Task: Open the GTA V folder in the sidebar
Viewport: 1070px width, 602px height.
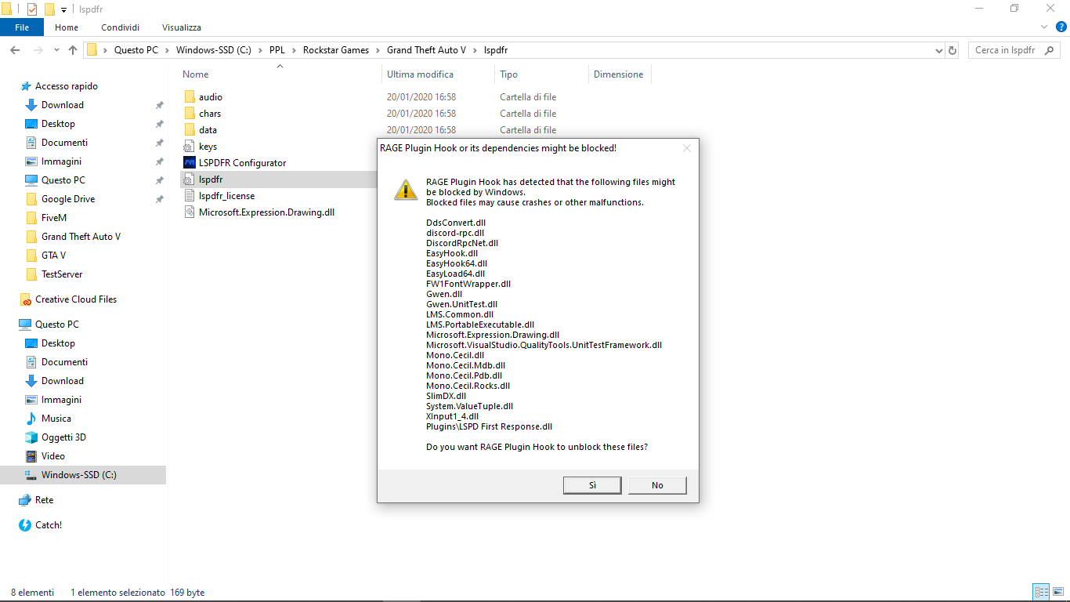Action: 53,256
